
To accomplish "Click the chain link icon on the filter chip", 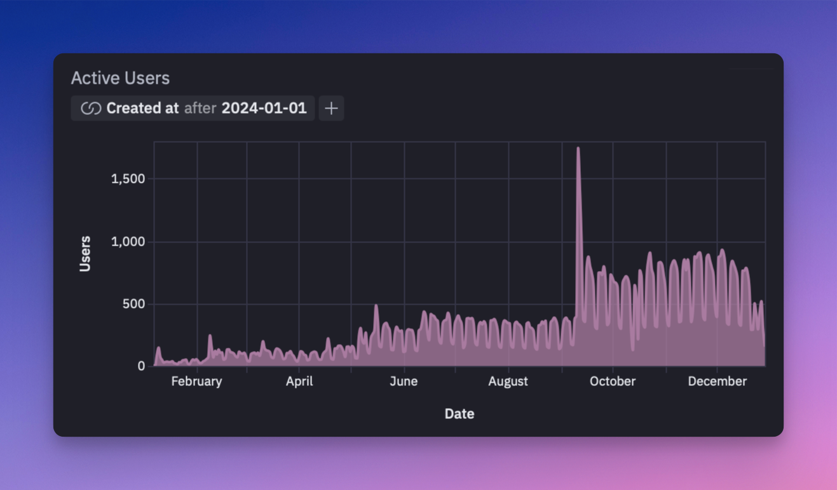I will click(x=90, y=108).
